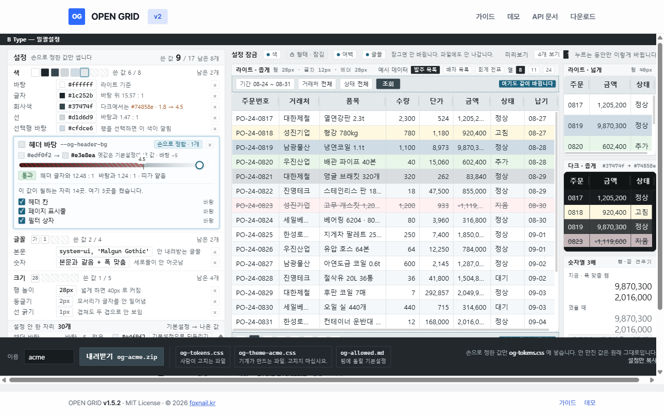Select the PO-24-0819 order row
This screenshot has height=415, width=664.
(394, 147)
